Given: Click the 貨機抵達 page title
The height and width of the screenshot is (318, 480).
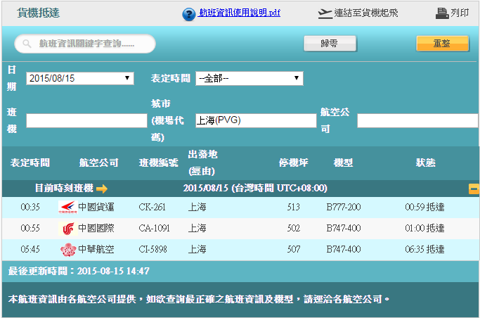Looking at the screenshot, I should tap(38, 13).
